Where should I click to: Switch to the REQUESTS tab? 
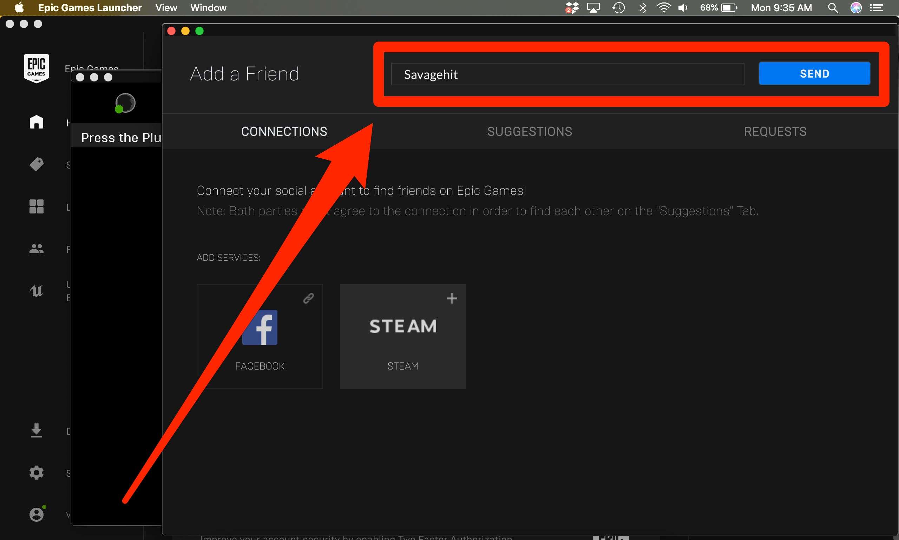[775, 132]
